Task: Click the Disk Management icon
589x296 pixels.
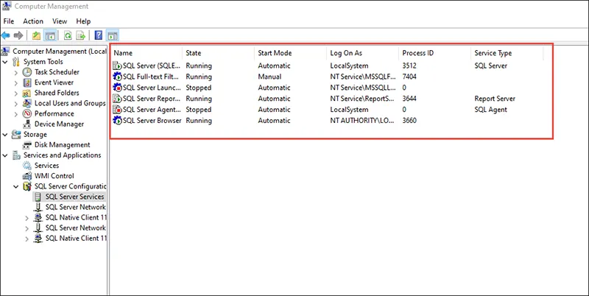Action: [27, 145]
